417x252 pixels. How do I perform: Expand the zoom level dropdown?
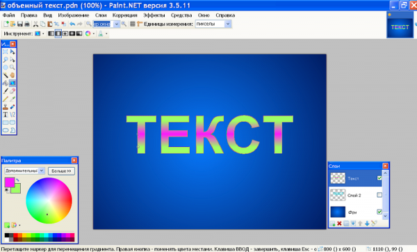coord(117,24)
